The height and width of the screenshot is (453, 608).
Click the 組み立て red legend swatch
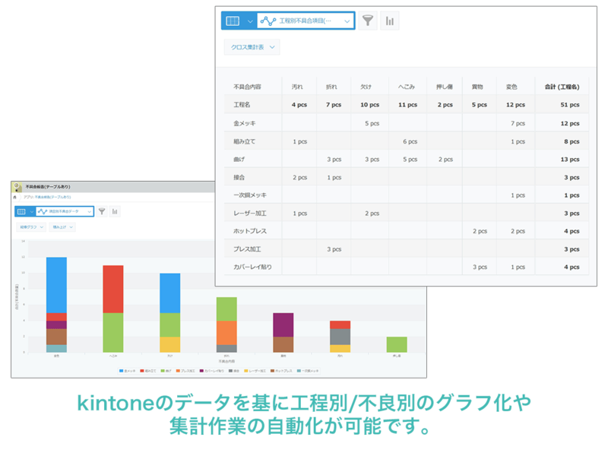click(142, 371)
